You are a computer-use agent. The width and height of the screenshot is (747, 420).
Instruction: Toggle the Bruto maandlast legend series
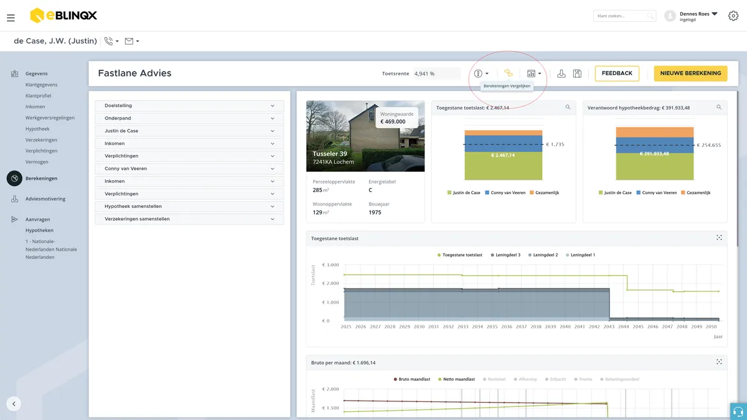(412, 379)
